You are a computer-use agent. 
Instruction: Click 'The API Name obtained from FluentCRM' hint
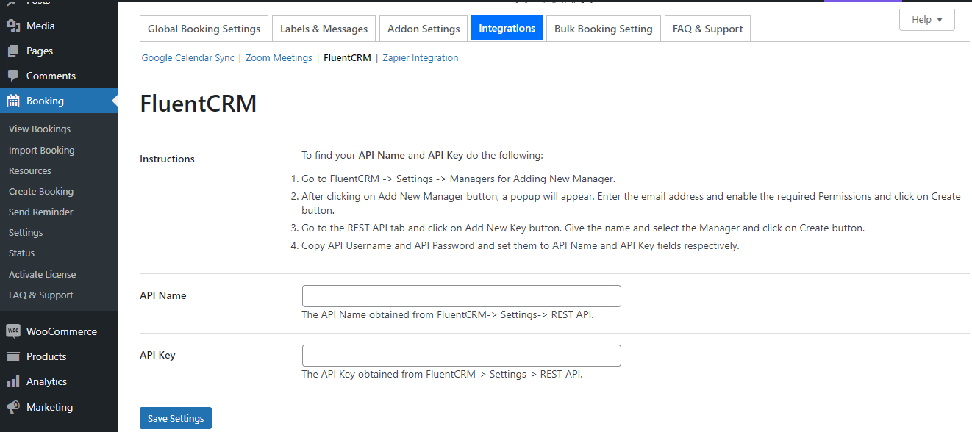point(448,314)
